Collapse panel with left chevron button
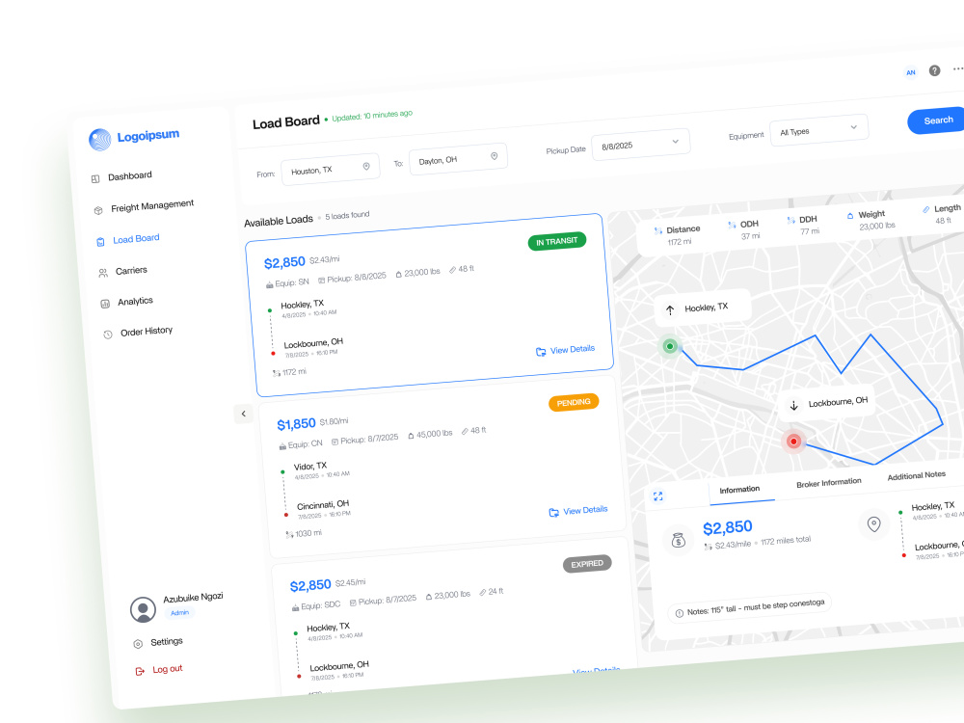Screen dimensions: 964x723 244,414
